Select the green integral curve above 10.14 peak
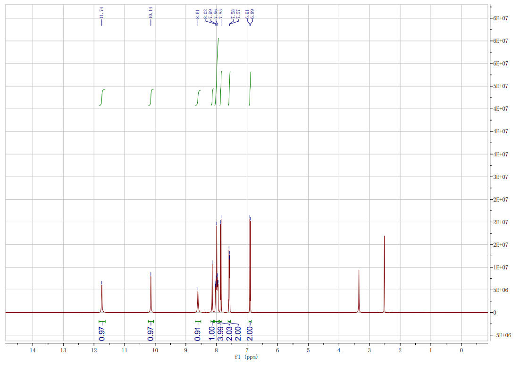 pos(151,97)
